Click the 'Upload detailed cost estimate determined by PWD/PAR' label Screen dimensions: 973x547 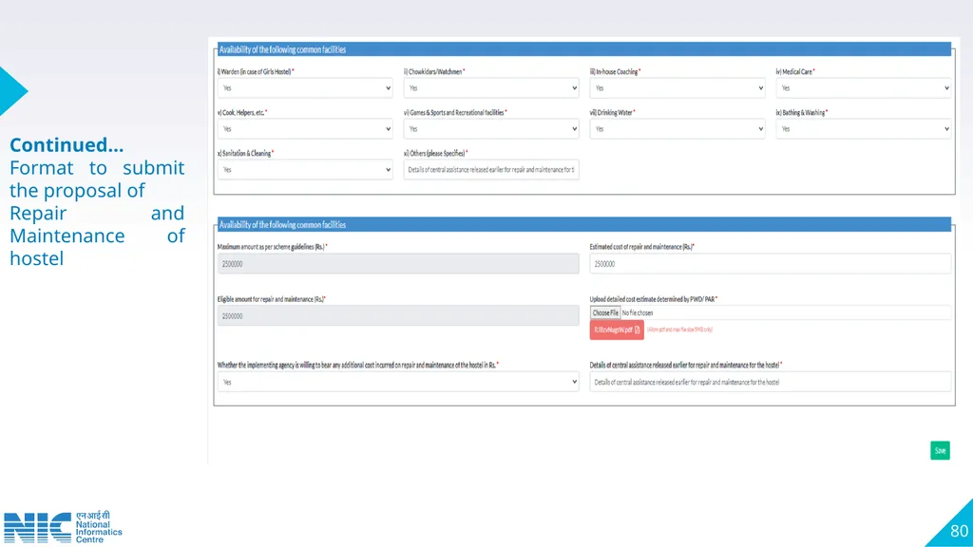tap(654, 299)
